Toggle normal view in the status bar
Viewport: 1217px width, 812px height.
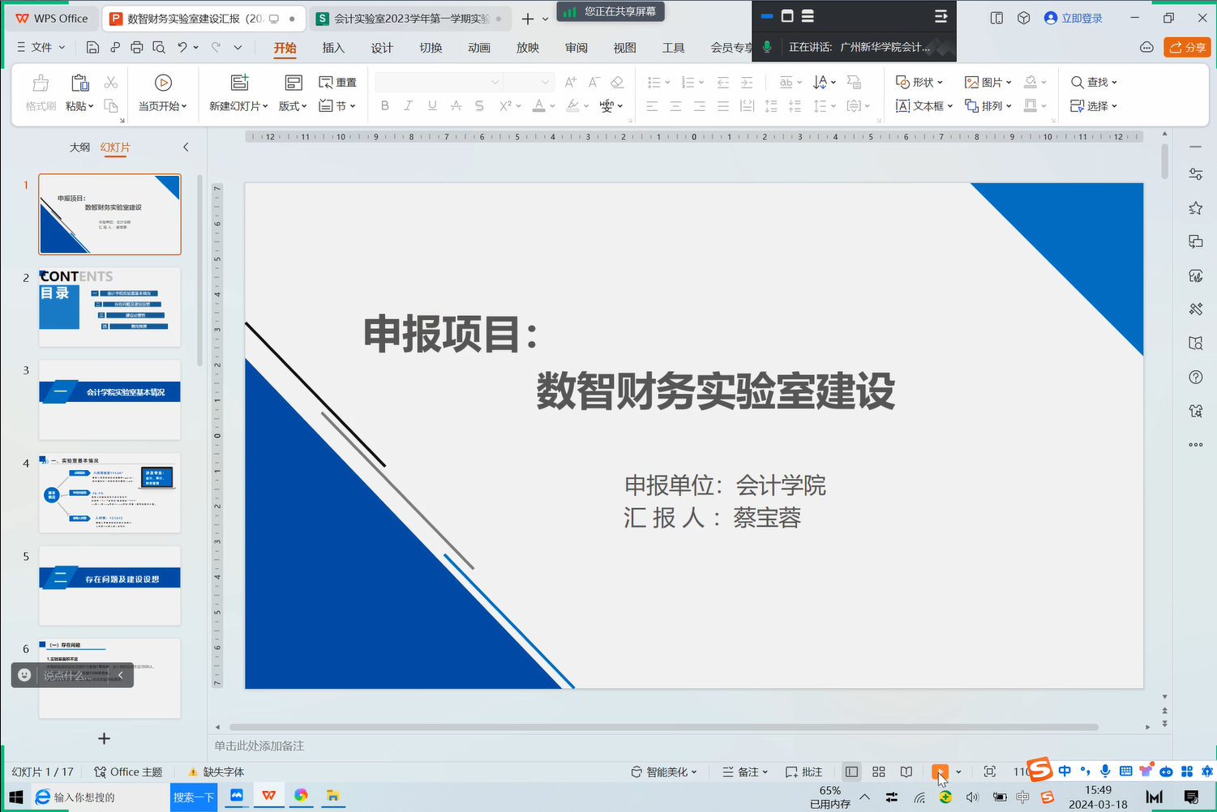(x=851, y=771)
